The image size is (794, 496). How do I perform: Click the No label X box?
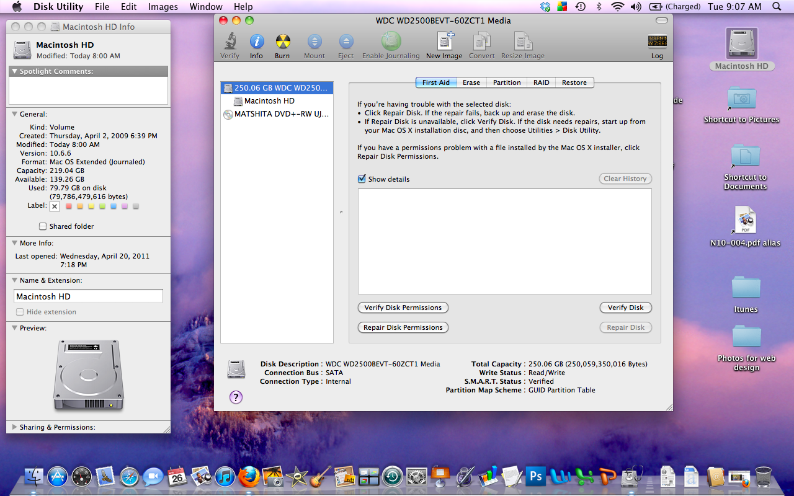tap(55, 206)
